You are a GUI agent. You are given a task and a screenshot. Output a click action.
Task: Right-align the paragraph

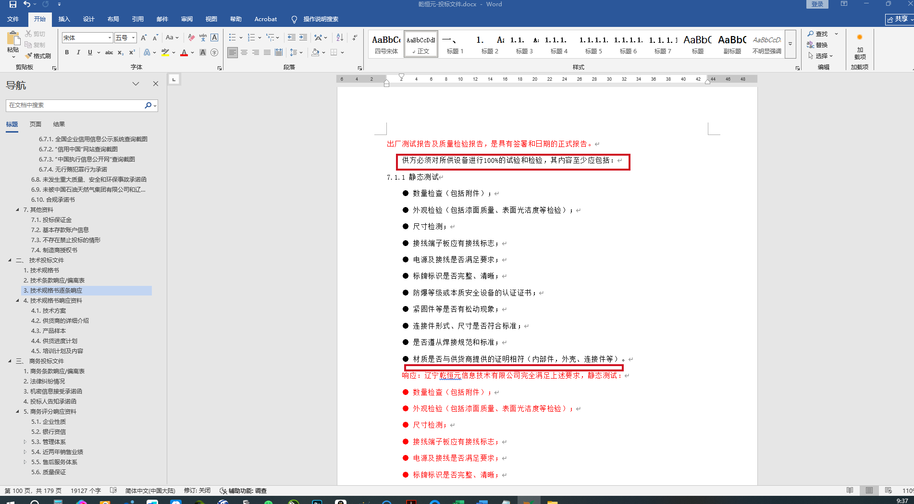(256, 52)
